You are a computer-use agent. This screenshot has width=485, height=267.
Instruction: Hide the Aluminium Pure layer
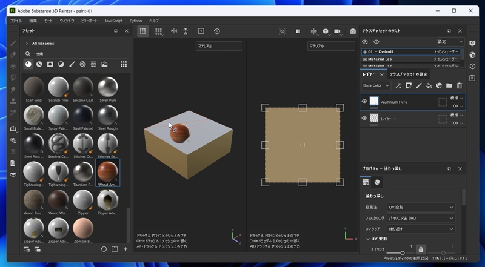tap(364, 101)
